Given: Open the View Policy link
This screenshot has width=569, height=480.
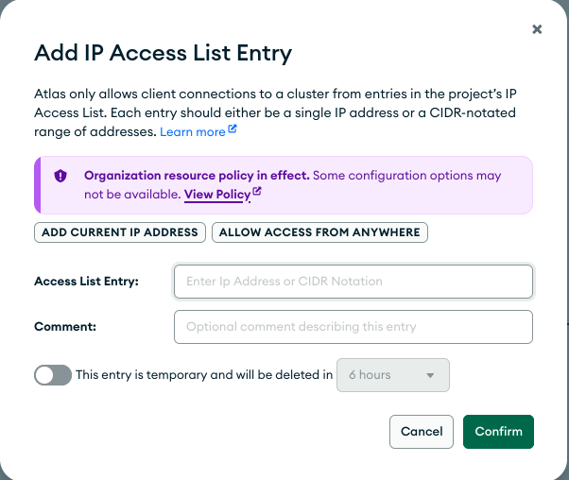Looking at the screenshot, I should pos(216,194).
